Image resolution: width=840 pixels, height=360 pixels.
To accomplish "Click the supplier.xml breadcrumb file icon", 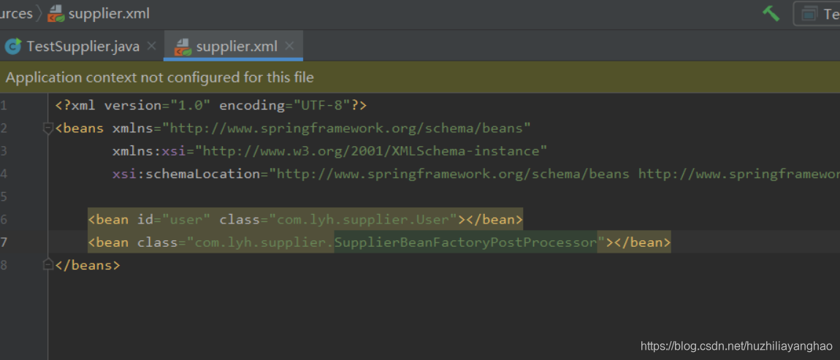I will [56, 13].
